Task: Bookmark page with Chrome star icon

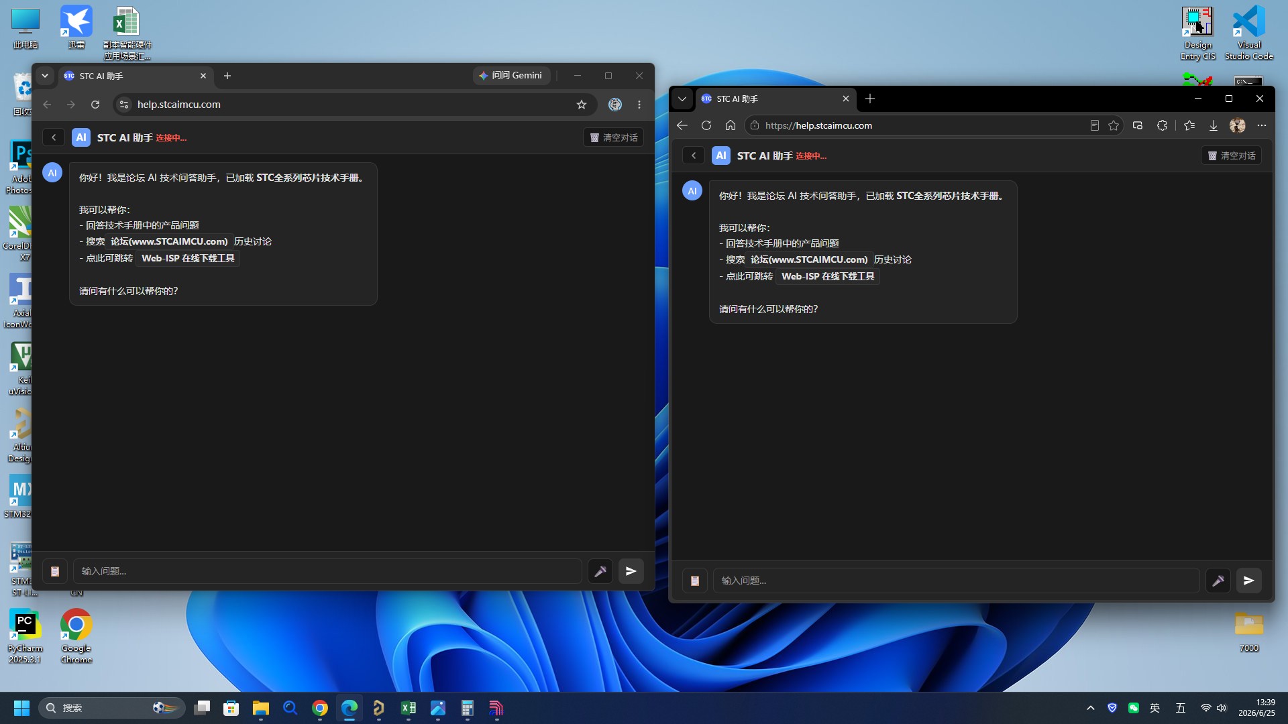Action: tap(582, 105)
